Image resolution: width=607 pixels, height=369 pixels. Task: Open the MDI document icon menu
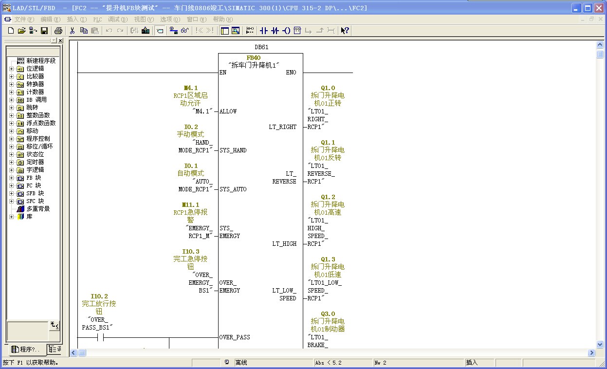(7, 19)
